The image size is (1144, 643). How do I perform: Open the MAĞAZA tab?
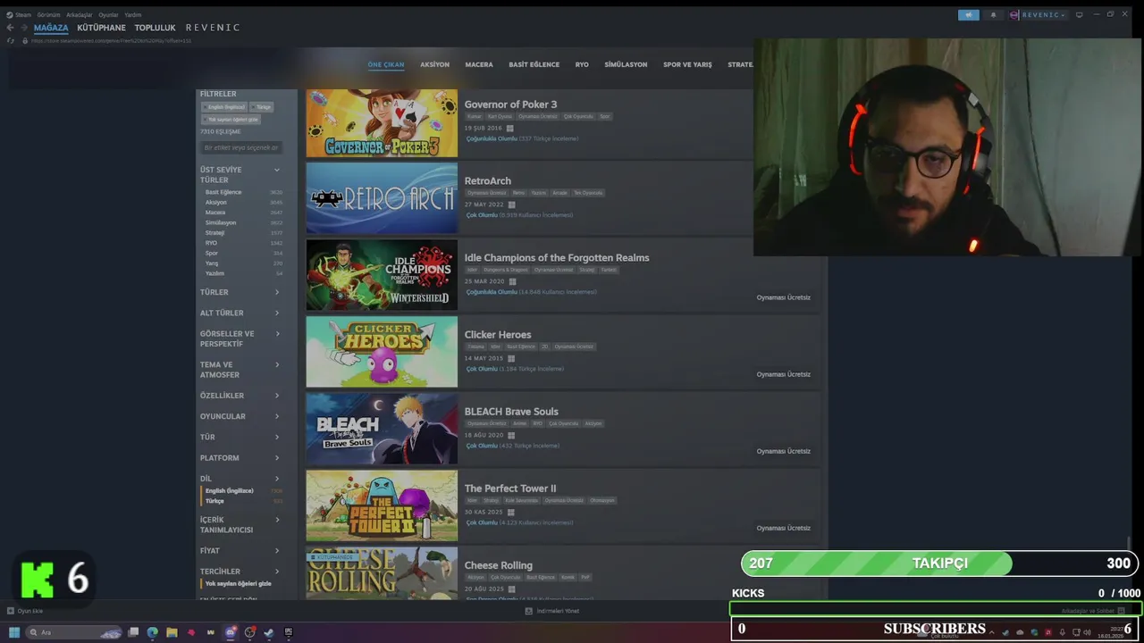(x=51, y=28)
